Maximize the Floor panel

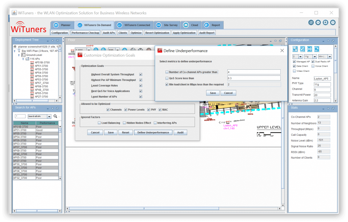coord(275,41)
